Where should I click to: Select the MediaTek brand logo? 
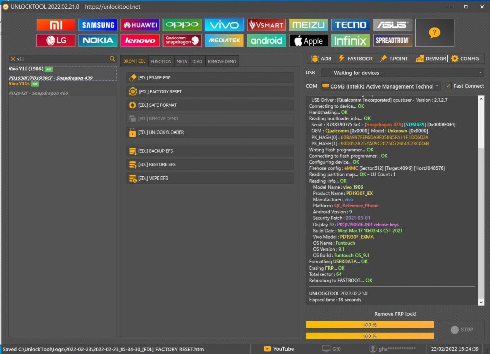(x=224, y=40)
